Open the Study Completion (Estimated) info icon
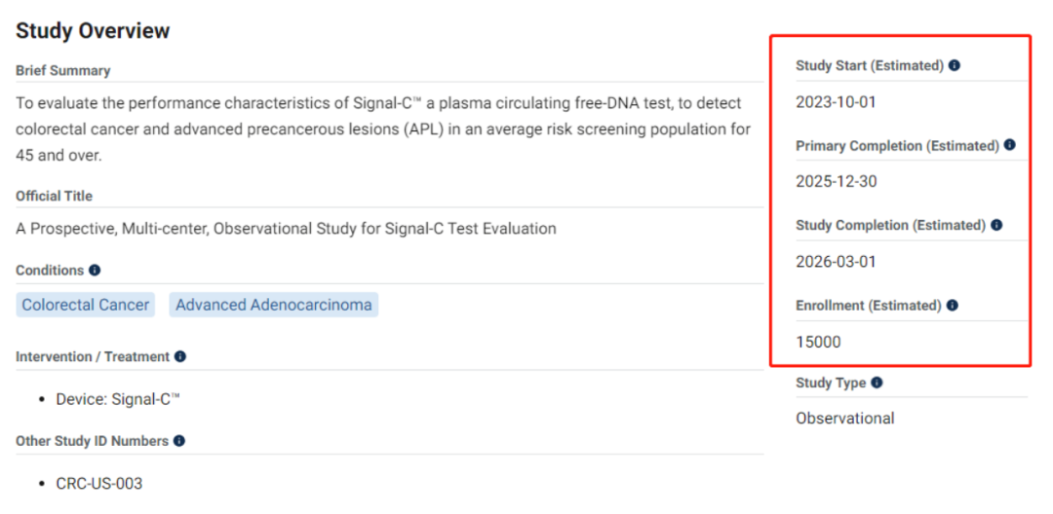1053x514 pixels. click(x=996, y=225)
